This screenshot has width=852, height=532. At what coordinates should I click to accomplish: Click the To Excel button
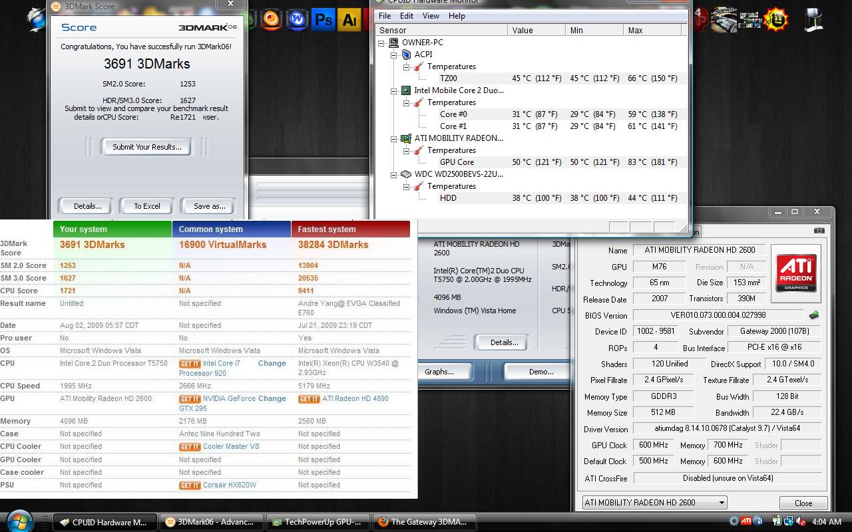coord(147,206)
